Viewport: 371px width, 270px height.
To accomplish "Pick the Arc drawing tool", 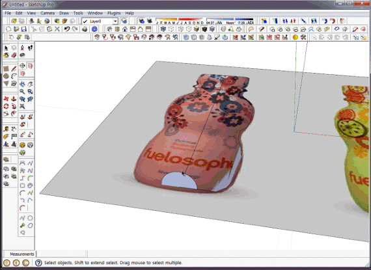I will [14, 76].
